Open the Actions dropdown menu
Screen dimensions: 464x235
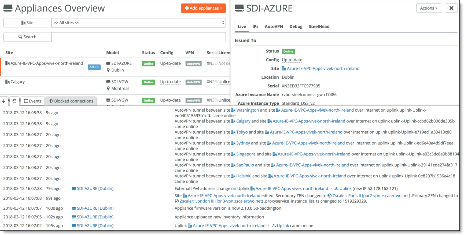point(429,8)
